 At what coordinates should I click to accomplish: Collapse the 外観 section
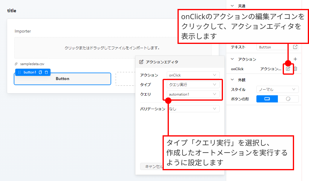[x=232, y=80]
